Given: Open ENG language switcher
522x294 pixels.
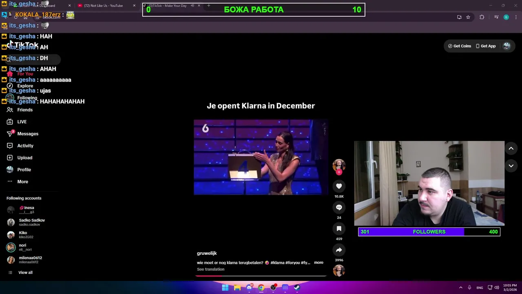Looking at the screenshot, I should (x=480, y=287).
